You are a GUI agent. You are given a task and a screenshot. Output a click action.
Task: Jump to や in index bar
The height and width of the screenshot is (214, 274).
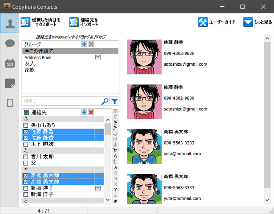115,150
